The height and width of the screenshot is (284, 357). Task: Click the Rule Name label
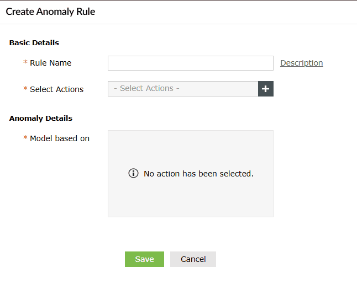50,63
